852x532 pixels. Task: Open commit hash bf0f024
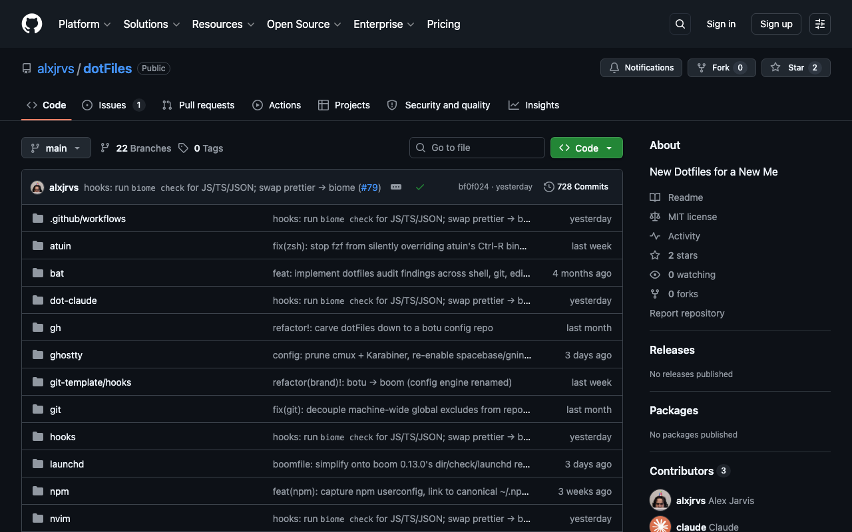pos(473,187)
